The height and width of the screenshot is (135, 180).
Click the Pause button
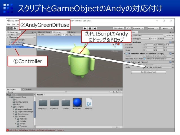pyautogui.click(x=90, y=28)
